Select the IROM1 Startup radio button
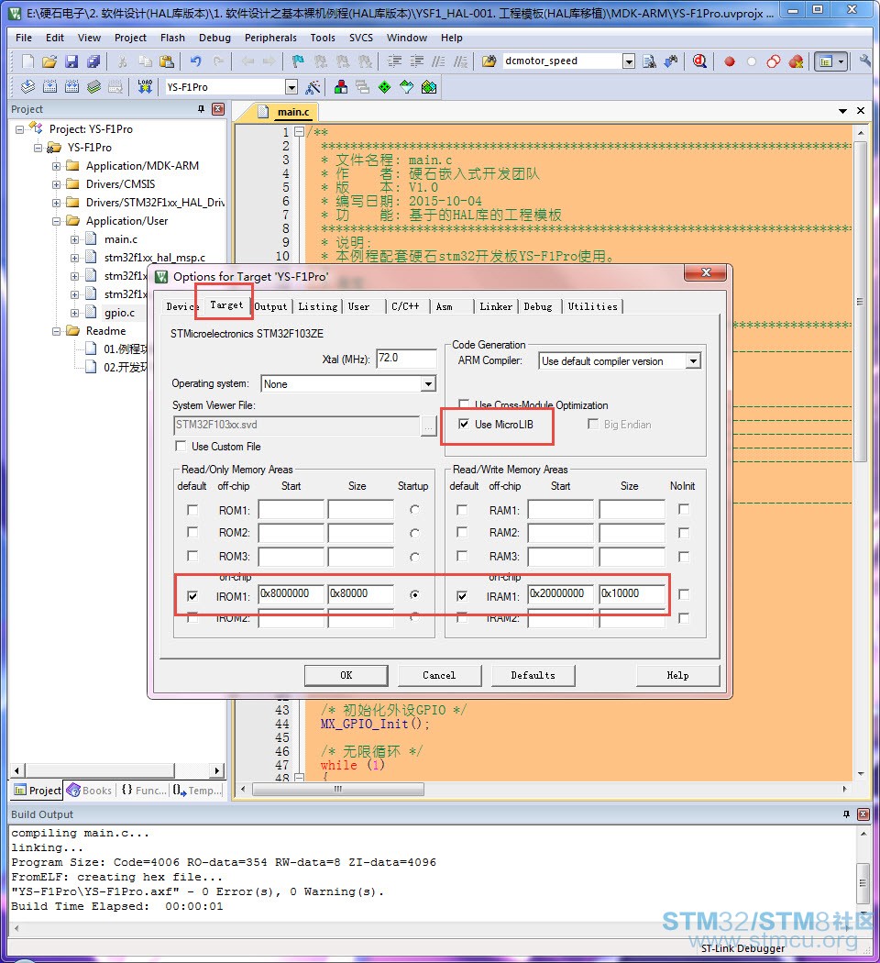The image size is (880, 963). (x=415, y=594)
